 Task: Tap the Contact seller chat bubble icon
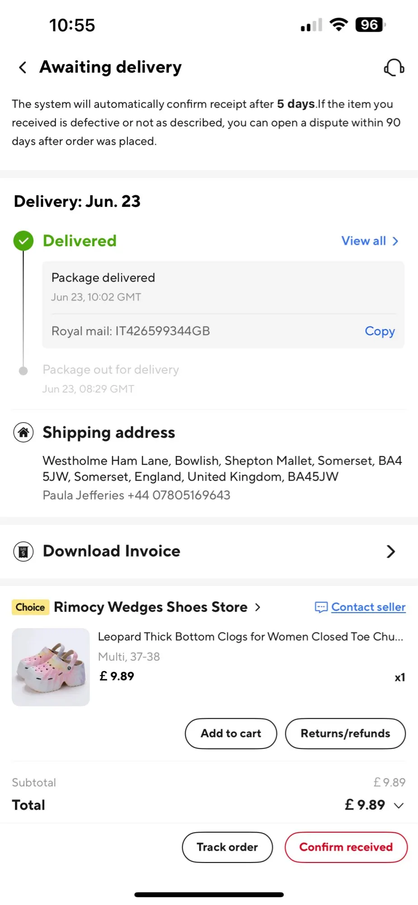(x=321, y=607)
